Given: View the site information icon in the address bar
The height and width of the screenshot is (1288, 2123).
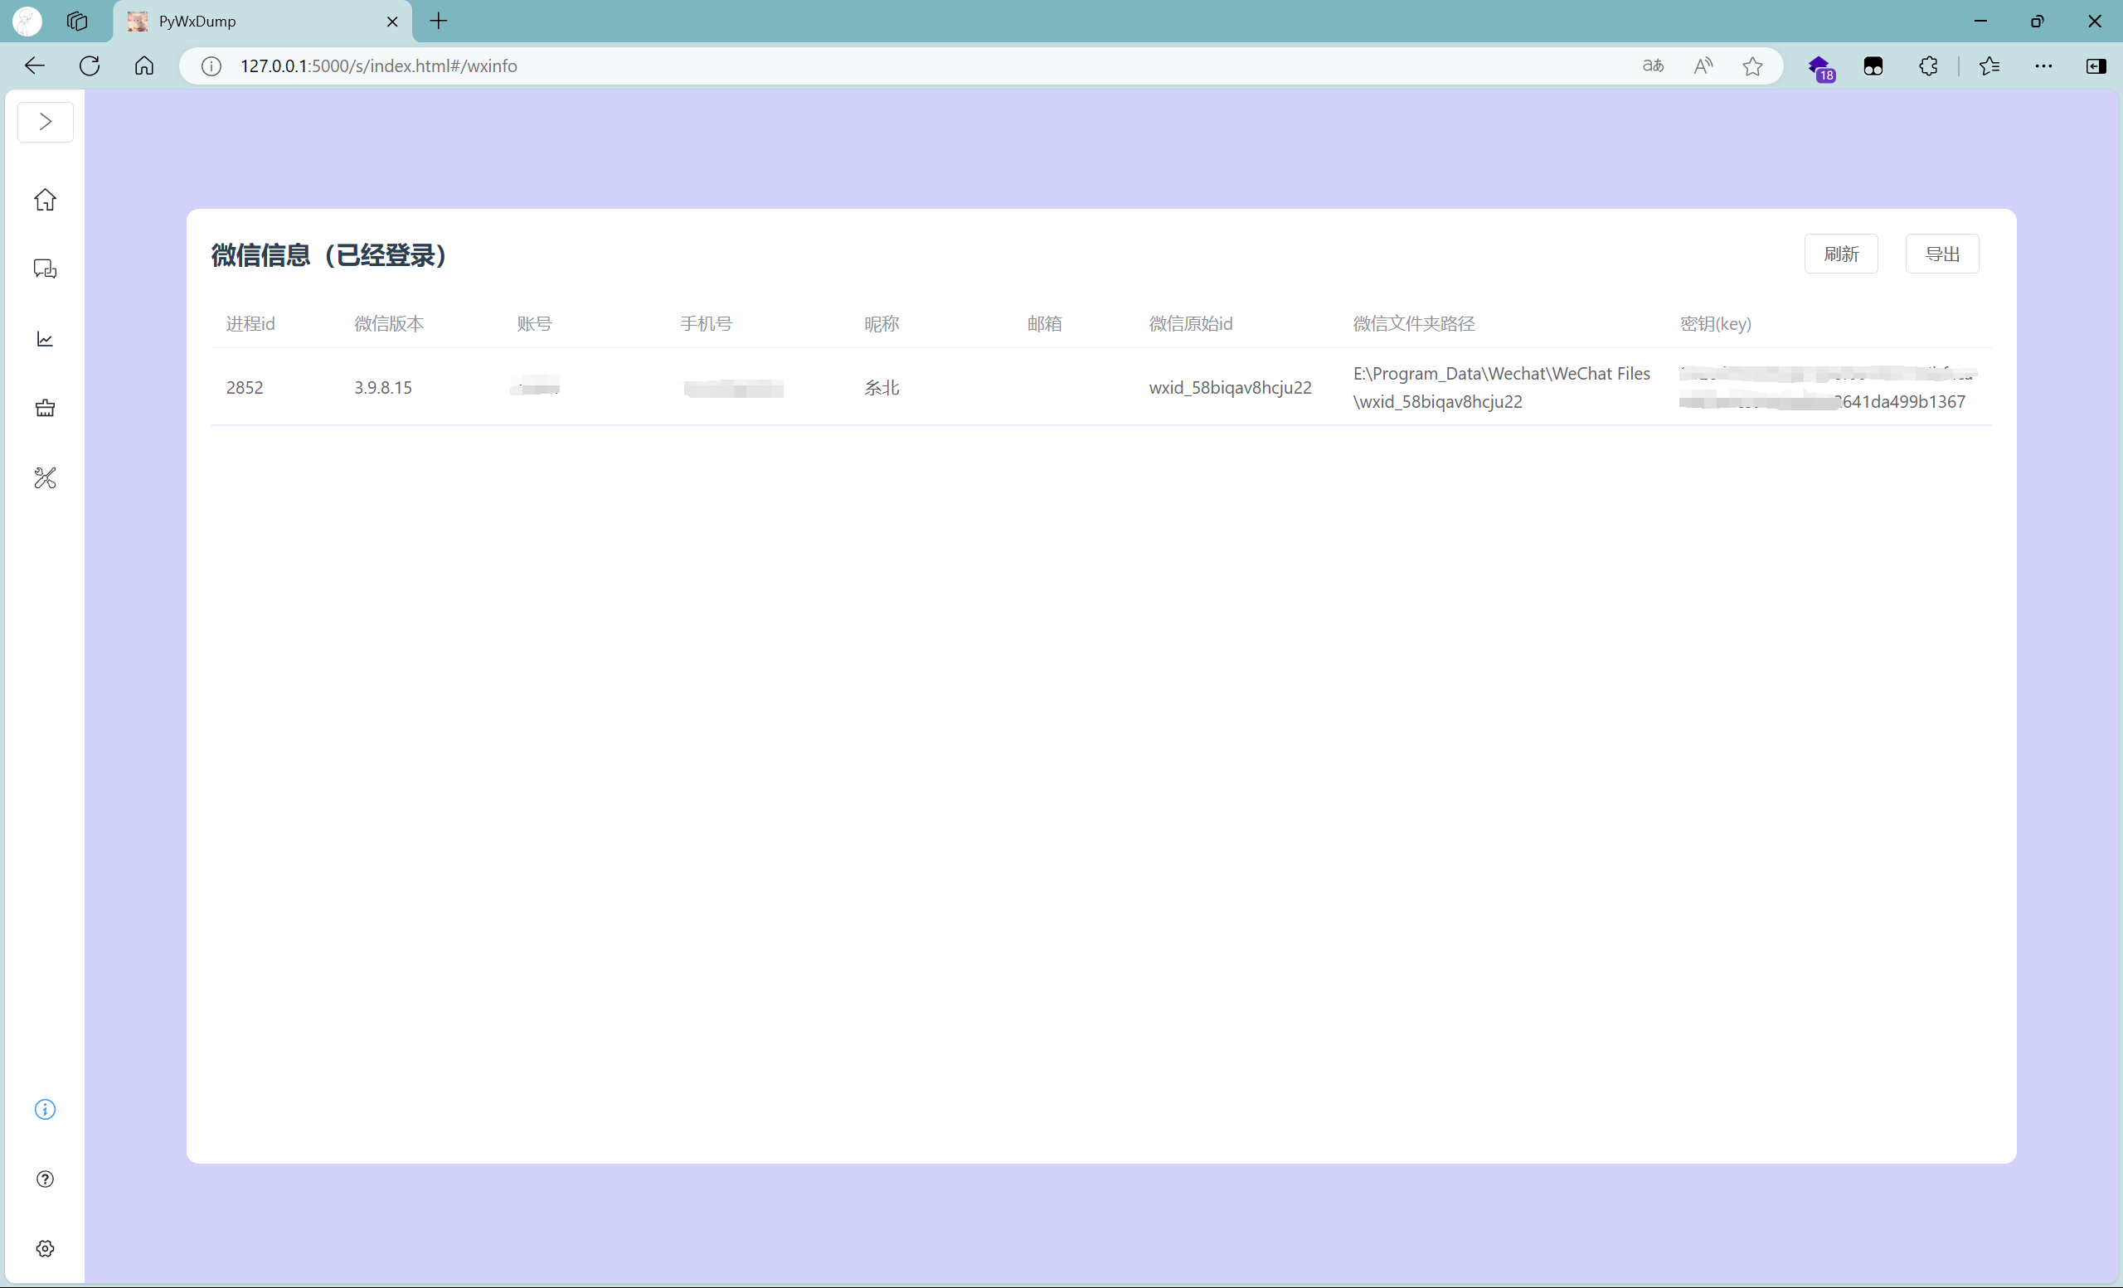Looking at the screenshot, I should tap(211, 66).
